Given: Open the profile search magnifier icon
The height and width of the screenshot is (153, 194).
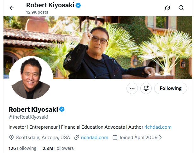Looking at the screenshot, I should click(181, 8).
